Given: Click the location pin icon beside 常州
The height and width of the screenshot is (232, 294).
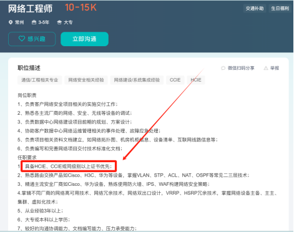Looking at the screenshot, I should point(11,22).
